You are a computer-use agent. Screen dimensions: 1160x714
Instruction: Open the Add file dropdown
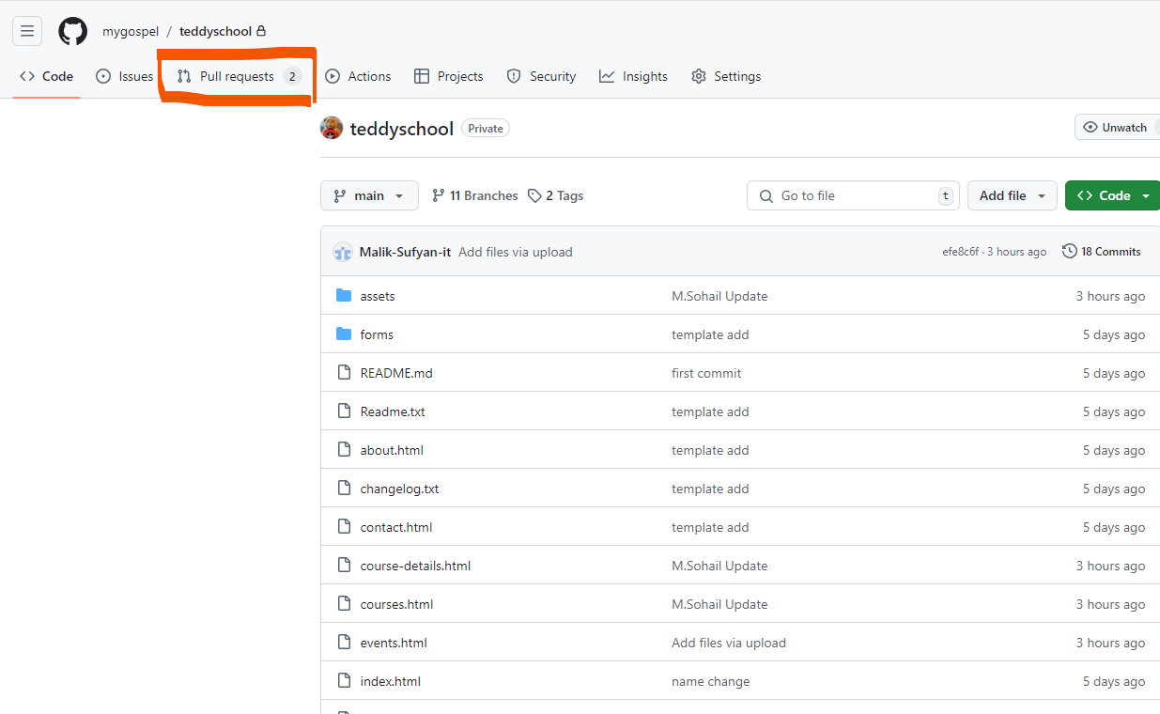pyautogui.click(x=1013, y=195)
